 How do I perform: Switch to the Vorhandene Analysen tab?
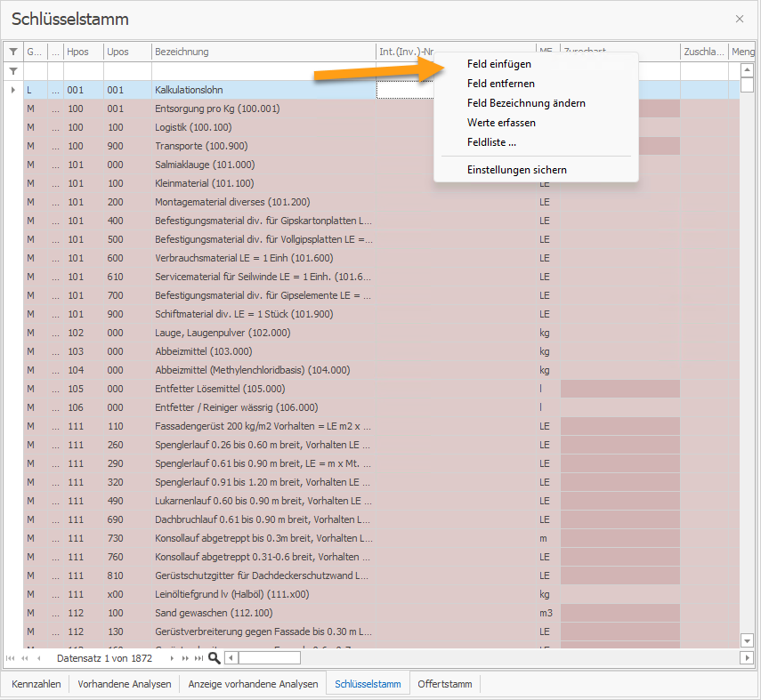point(125,684)
